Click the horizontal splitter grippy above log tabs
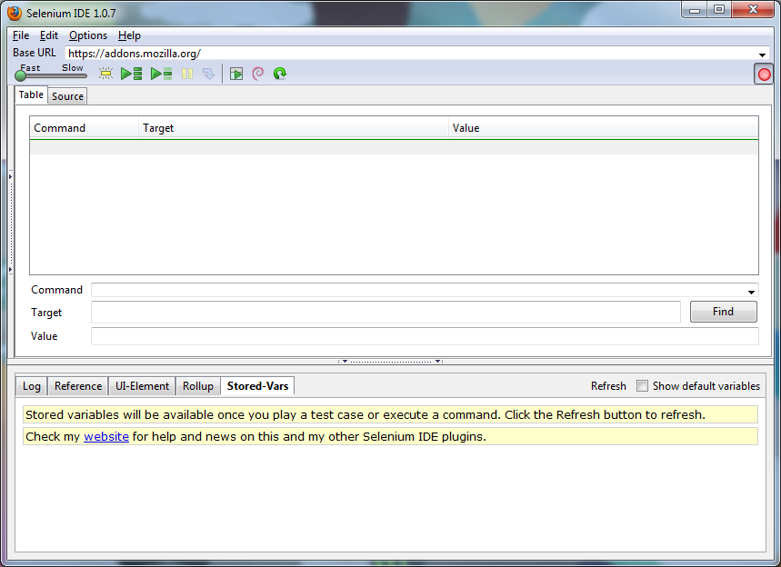The image size is (781, 567). click(x=391, y=362)
